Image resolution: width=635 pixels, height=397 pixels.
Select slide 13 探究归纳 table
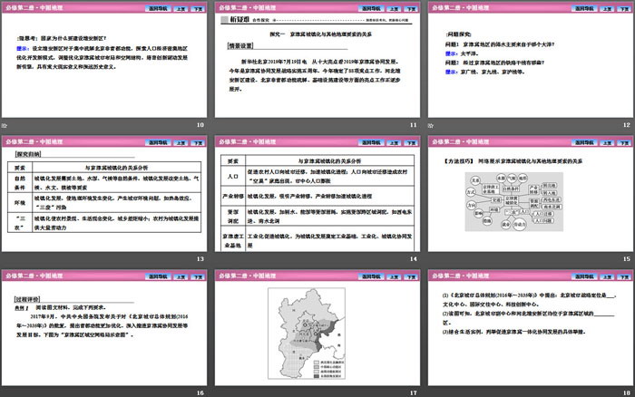(x=104, y=199)
